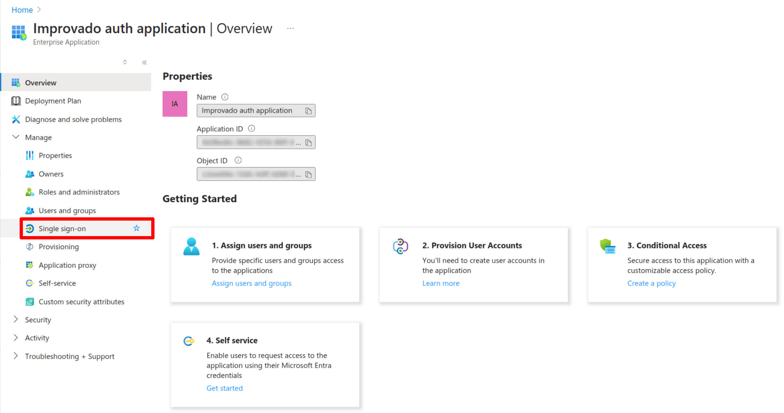
Task: Open the Overview menu item
Action: [76, 83]
